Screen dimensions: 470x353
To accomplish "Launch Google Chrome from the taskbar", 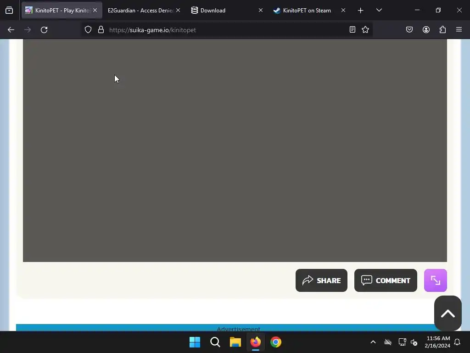I will [276, 342].
